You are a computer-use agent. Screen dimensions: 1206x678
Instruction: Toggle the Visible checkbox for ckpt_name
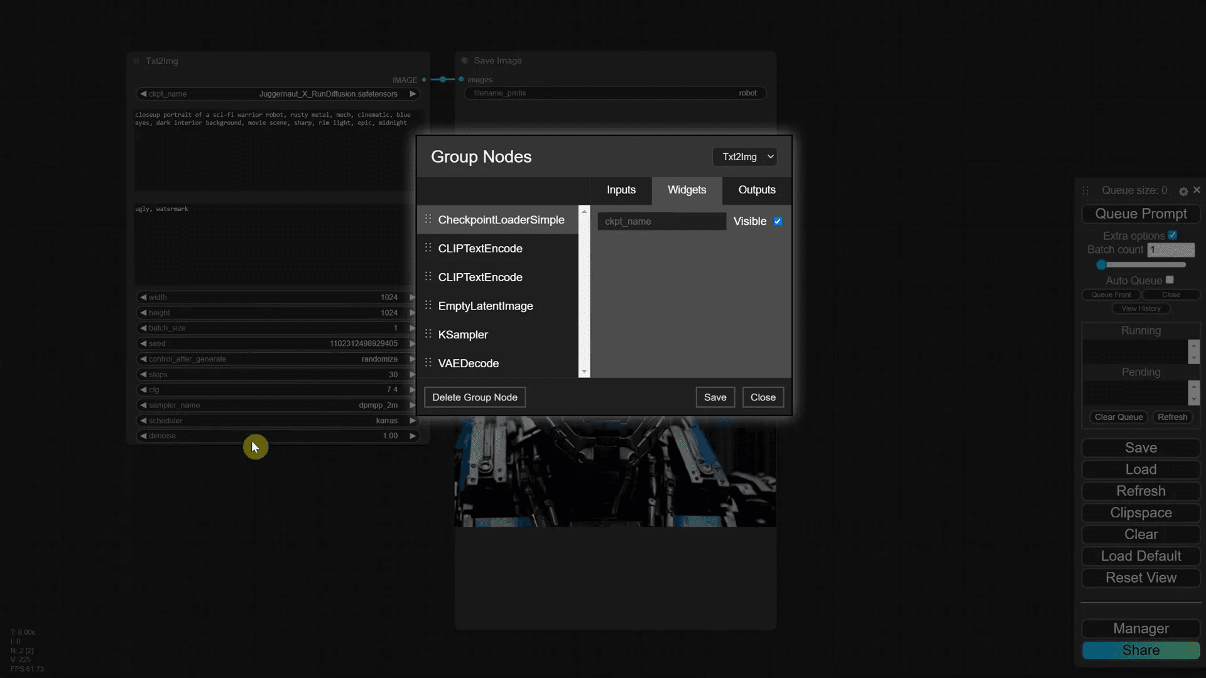tap(778, 222)
